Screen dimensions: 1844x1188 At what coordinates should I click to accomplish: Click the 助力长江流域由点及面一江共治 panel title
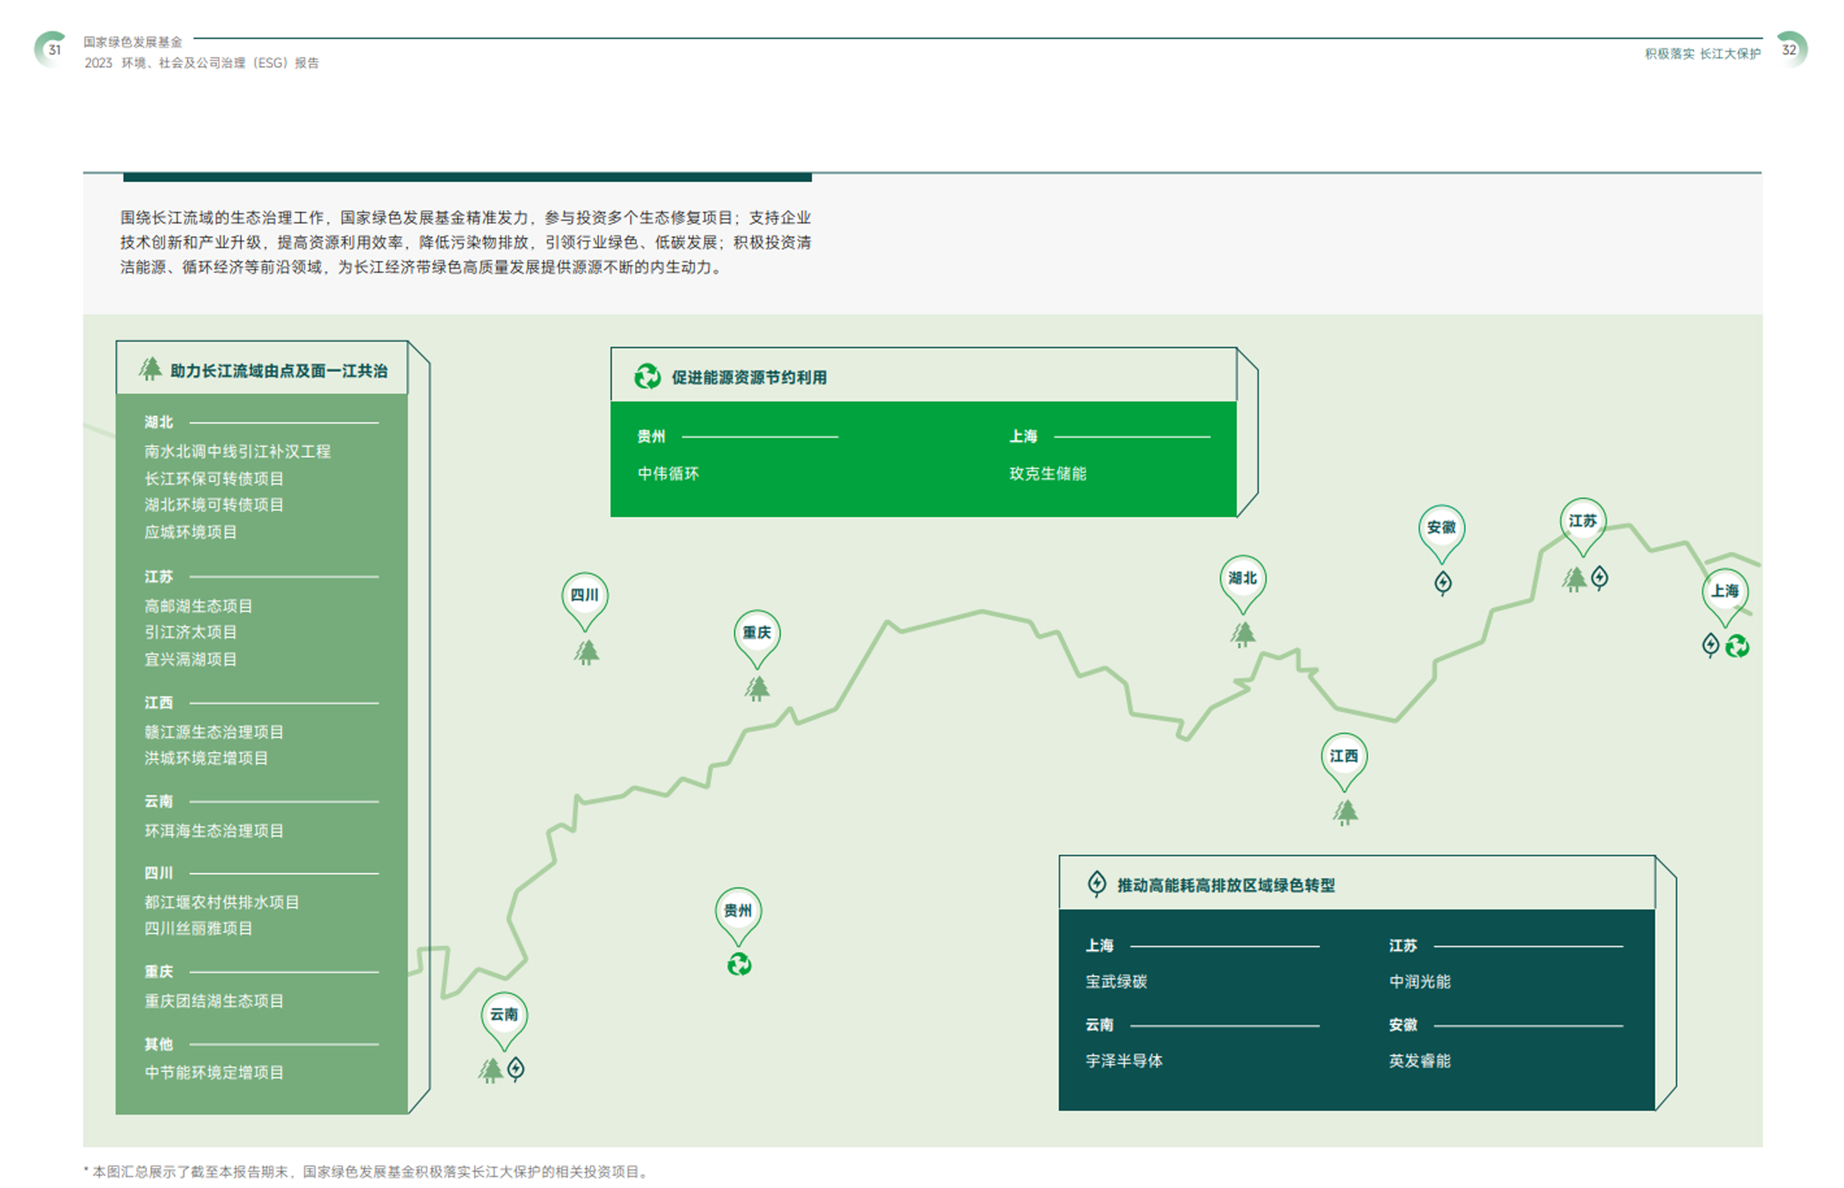point(279,371)
